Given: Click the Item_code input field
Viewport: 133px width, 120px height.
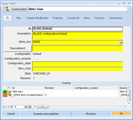Looking at the screenshot, I should tap(77, 69).
